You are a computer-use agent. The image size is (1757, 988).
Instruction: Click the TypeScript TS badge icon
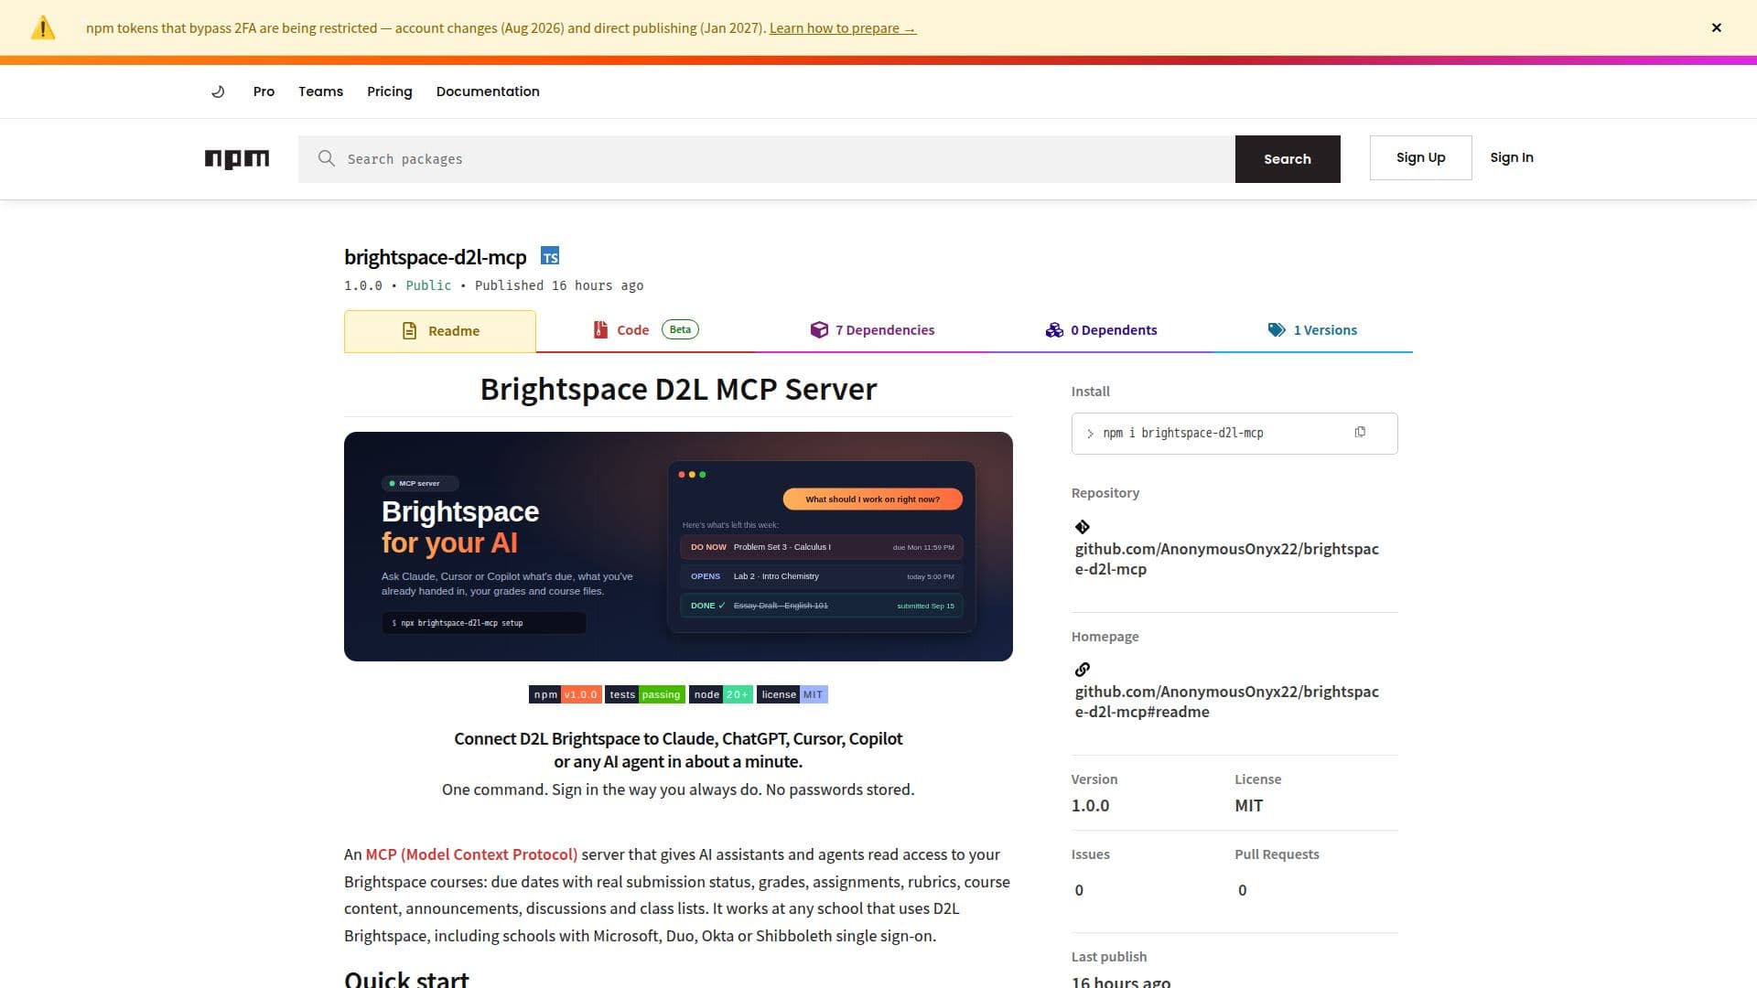tap(550, 256)
